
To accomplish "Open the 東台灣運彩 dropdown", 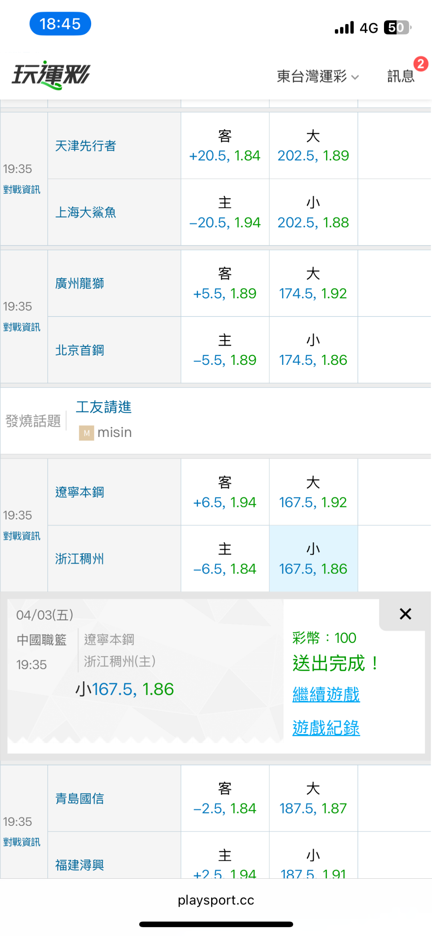I will (318, 76).
